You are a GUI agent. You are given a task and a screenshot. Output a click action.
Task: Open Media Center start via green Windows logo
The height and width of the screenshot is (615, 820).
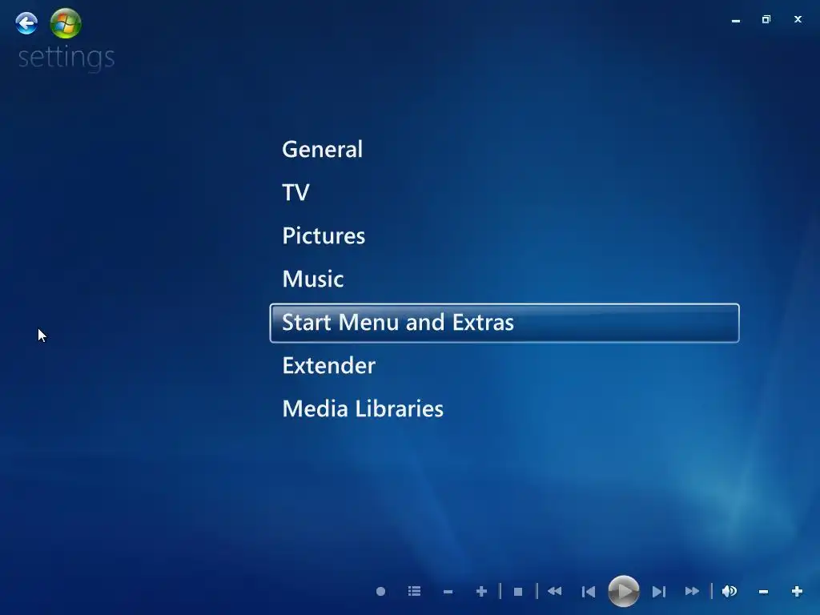click(66, 23)
